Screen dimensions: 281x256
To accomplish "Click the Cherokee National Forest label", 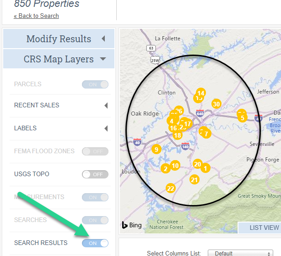I will (167, 224).
